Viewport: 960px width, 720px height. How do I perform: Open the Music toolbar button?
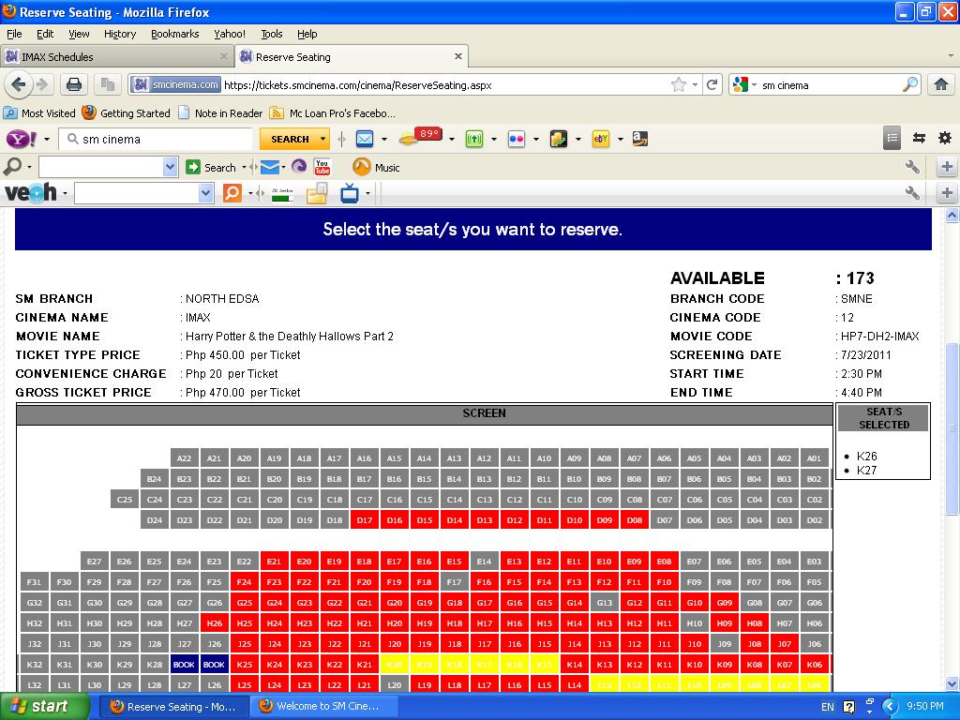(377, 167)
